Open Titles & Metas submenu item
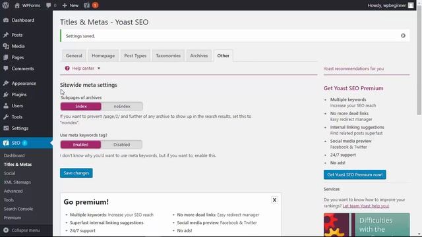The image size is (422, 237). pyautogui.click(x=18, y=165)
